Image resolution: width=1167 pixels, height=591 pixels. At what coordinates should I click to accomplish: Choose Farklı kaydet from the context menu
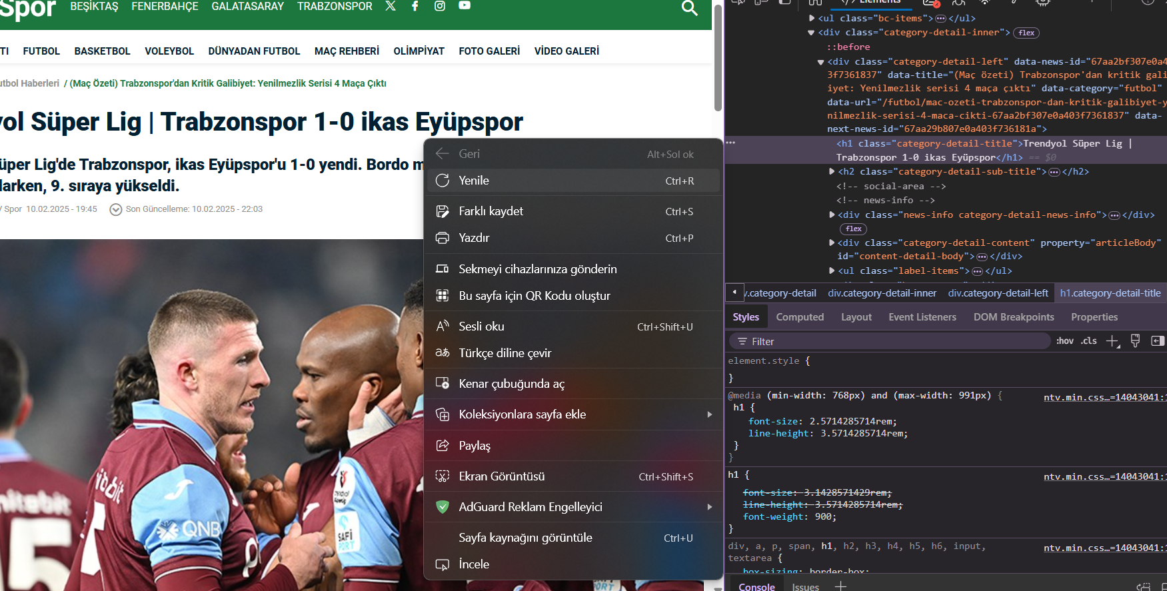[573, 211]
